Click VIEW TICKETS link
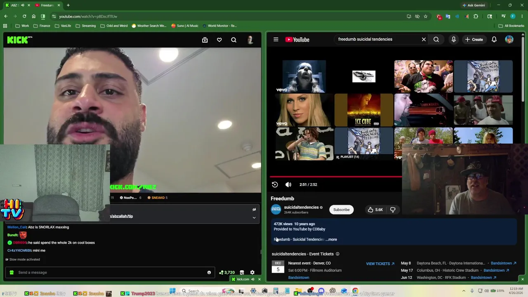Viewport: 528px width, 297px height. pos(380,264)
